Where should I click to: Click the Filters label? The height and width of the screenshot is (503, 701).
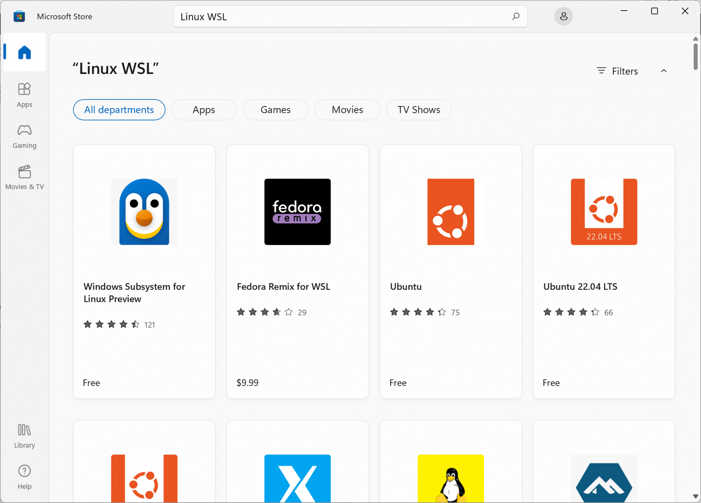(x=625, y=71)
